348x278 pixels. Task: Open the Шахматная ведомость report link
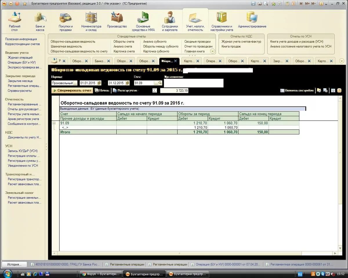66,46
